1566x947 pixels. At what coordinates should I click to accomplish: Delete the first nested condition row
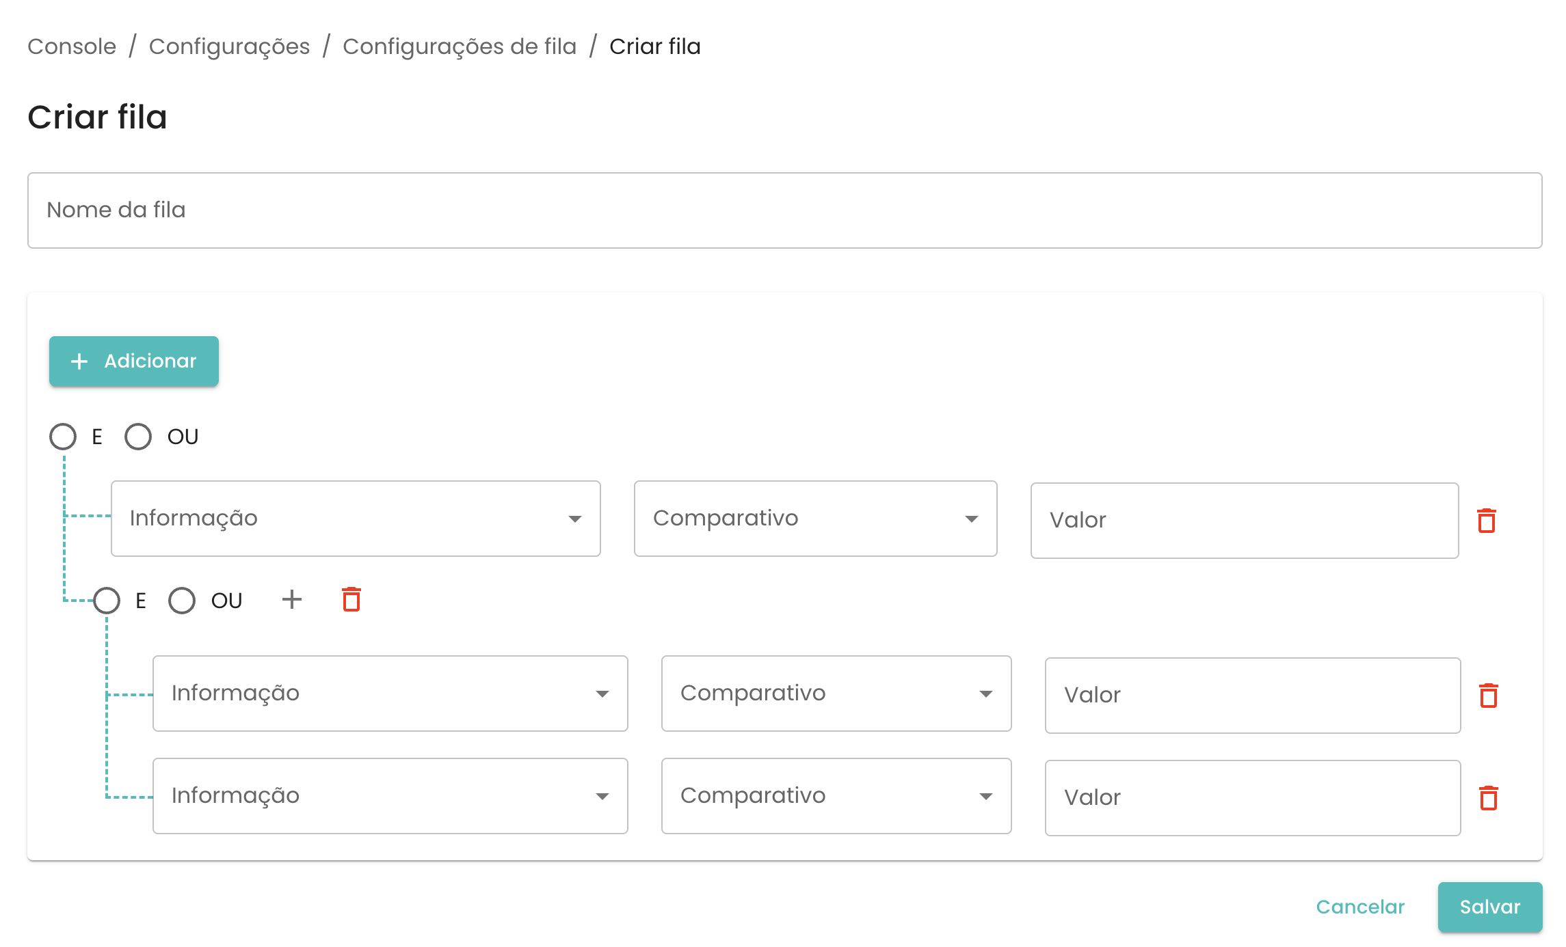[1489, 696]
